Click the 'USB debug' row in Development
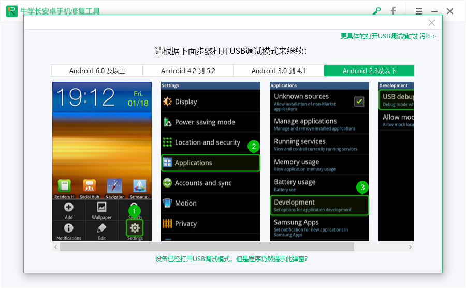This screenshot has height=288, width=466. (397, 99)
